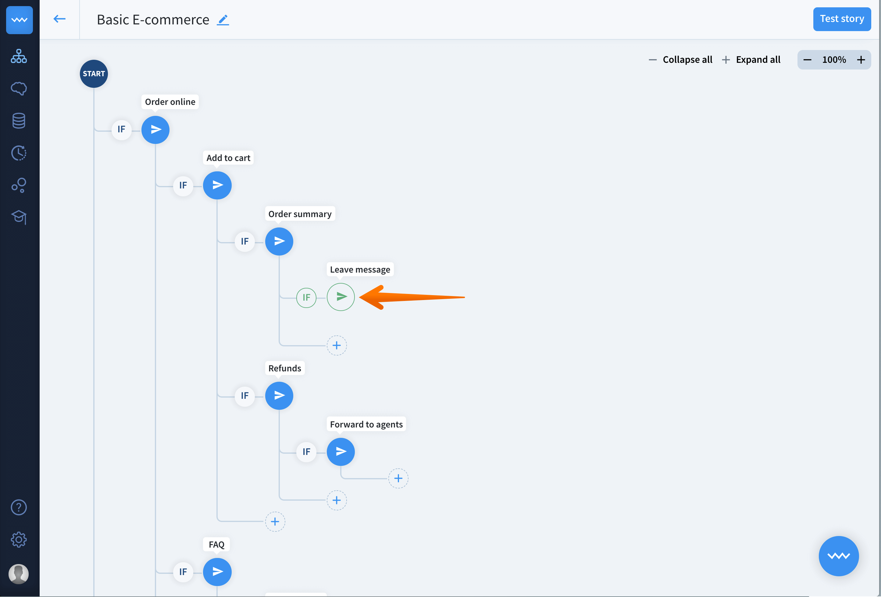881x597 pixels.
Task: Click the graduation cap icon in sidebar
Action: point(19,217)
